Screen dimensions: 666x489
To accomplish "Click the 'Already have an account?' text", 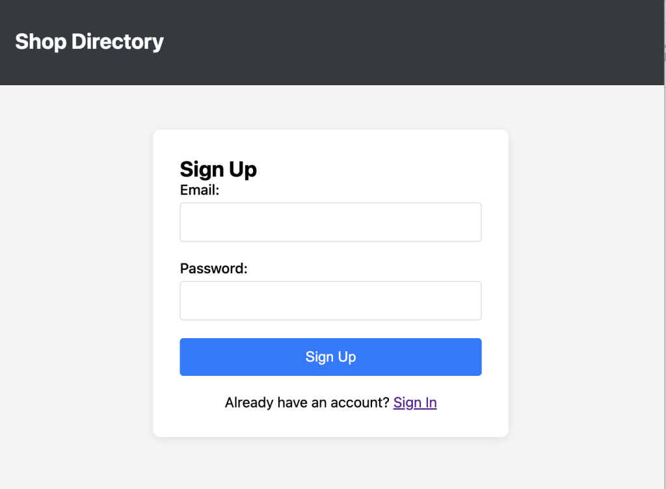I will [306, 403].
